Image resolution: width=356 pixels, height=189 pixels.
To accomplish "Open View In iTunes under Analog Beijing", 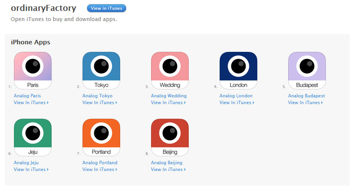I will click(x=168, y=169).
